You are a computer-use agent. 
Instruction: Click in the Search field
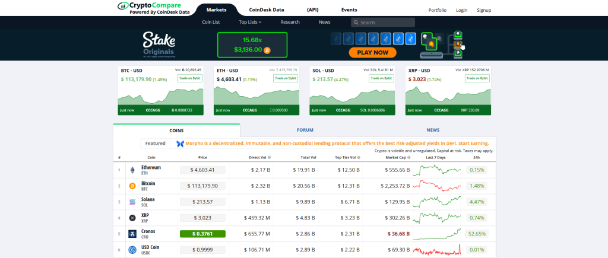[383, 23]
